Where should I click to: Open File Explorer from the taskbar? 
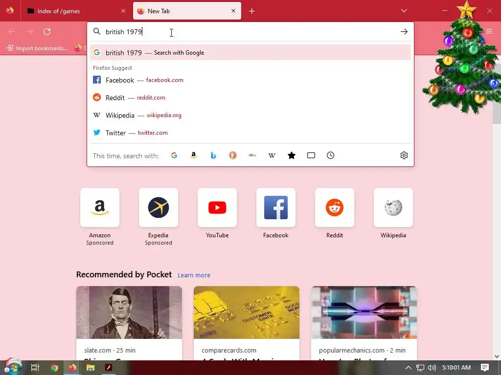pyautogui.click(x=91, y=368)
